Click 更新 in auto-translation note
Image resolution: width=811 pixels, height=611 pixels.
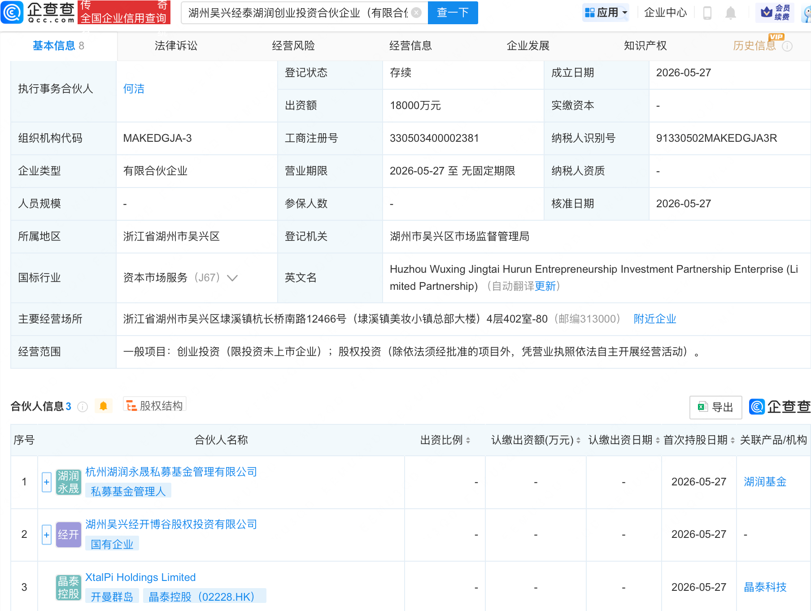coord(545,286)
